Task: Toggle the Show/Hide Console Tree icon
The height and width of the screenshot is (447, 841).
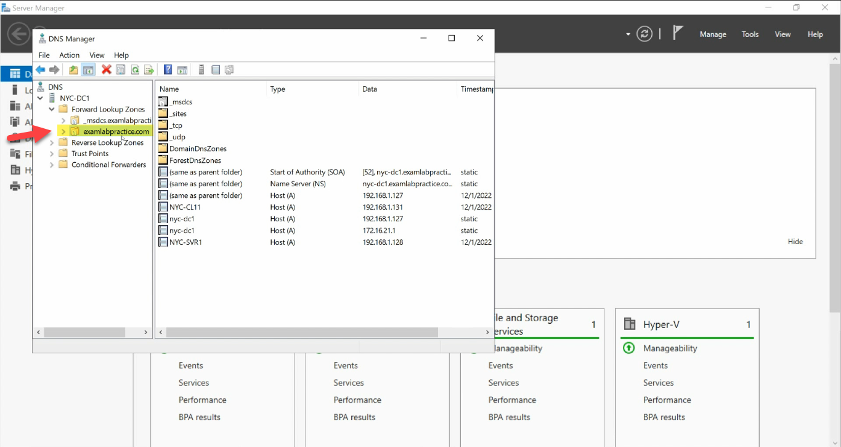Action: point(88,70)
